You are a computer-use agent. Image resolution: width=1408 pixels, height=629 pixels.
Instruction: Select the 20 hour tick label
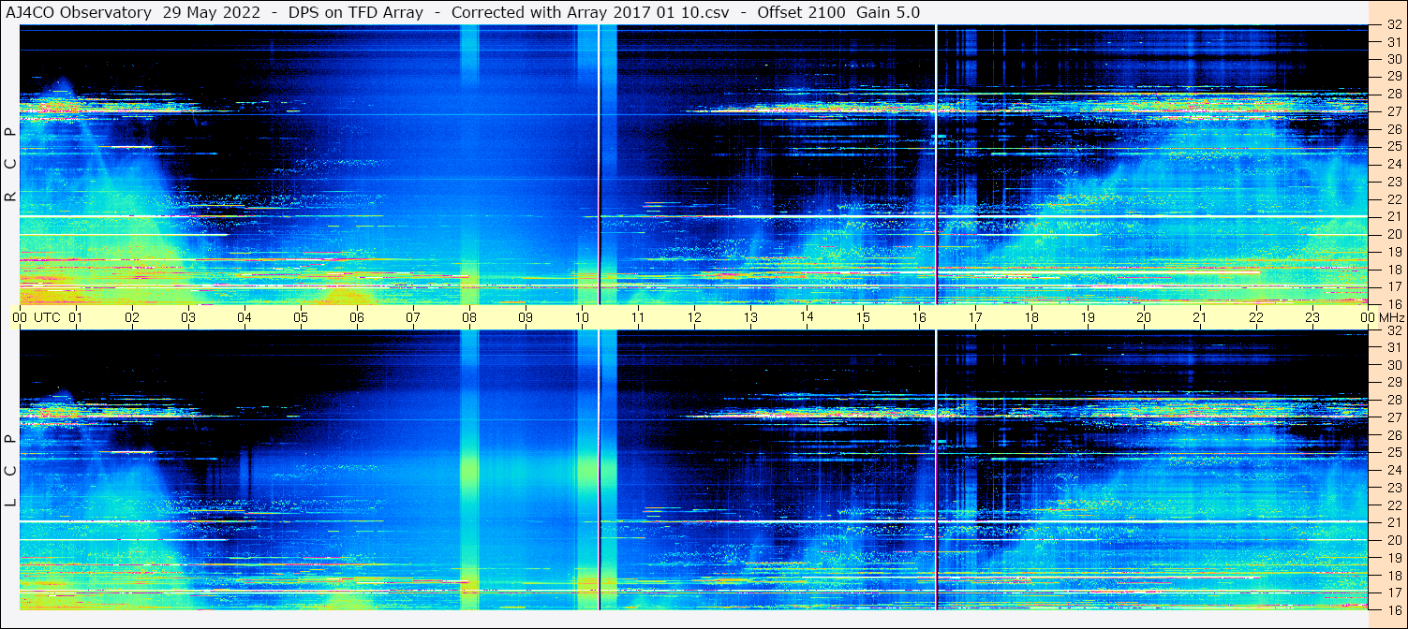tap(1144, 317)
